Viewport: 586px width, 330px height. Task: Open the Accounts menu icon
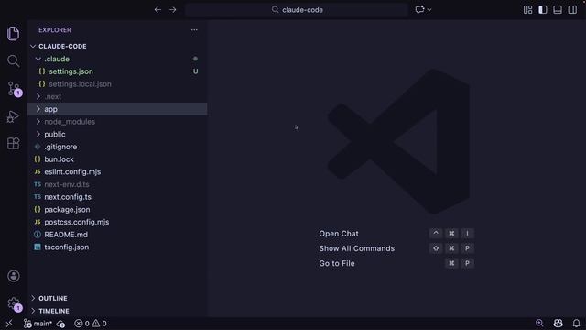pyautogui.click(x=14, y=276)
